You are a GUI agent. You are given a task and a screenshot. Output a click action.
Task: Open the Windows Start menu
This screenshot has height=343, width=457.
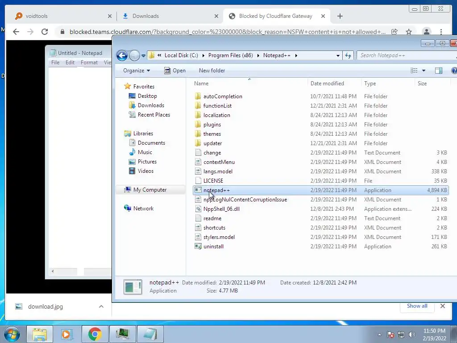[12, 334]
